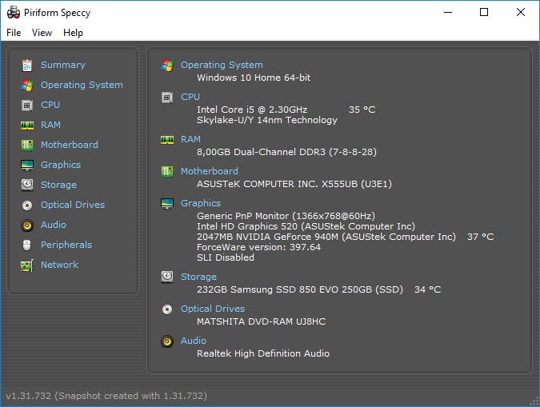Select Storage in the sidebar
The width and height of the screenshot is (540, 407).
pyautogui.click(x=59, y=185)
